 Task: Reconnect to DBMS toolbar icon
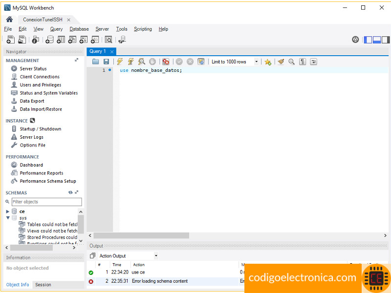pos(122,40)
